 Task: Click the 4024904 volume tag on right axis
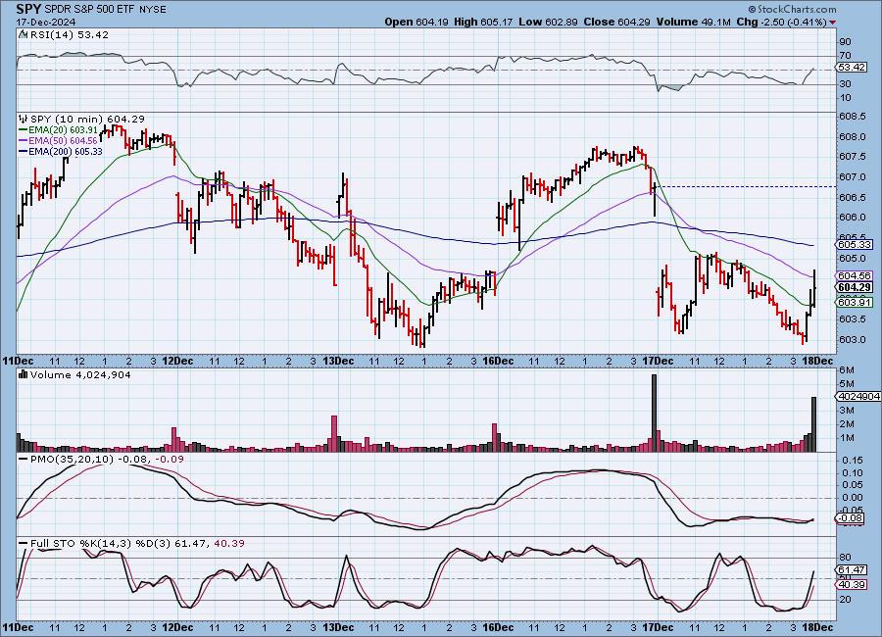click(858, 396)
